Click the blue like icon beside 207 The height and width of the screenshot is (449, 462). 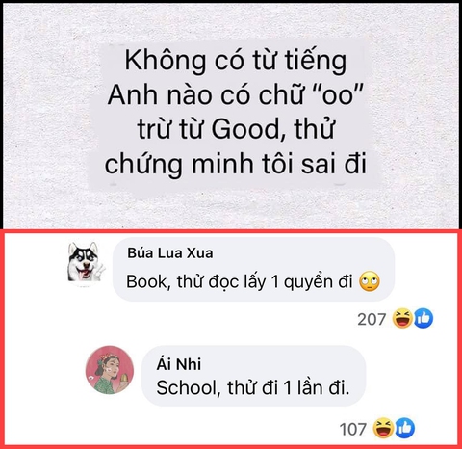423,318
